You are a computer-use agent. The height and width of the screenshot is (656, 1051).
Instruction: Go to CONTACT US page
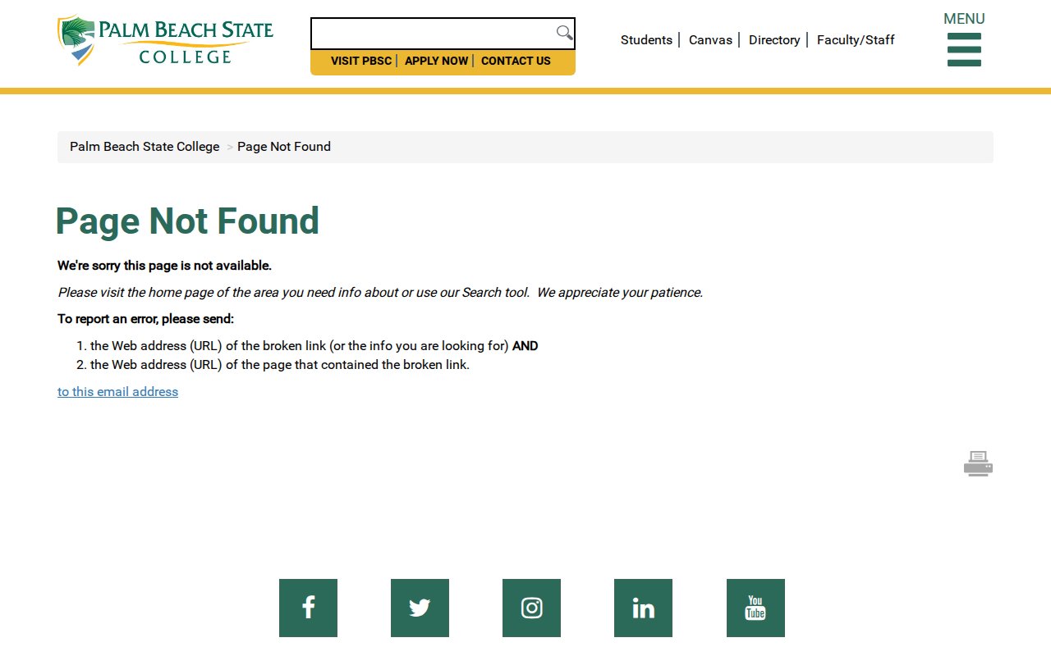[516, 61]
